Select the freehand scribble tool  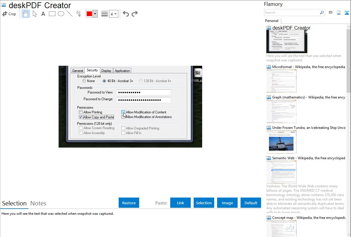pyautogui.click(x=79, y=14)
